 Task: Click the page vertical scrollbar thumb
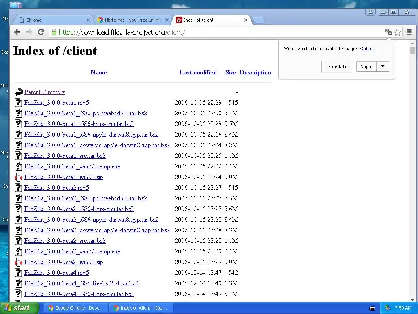[412, 50]
